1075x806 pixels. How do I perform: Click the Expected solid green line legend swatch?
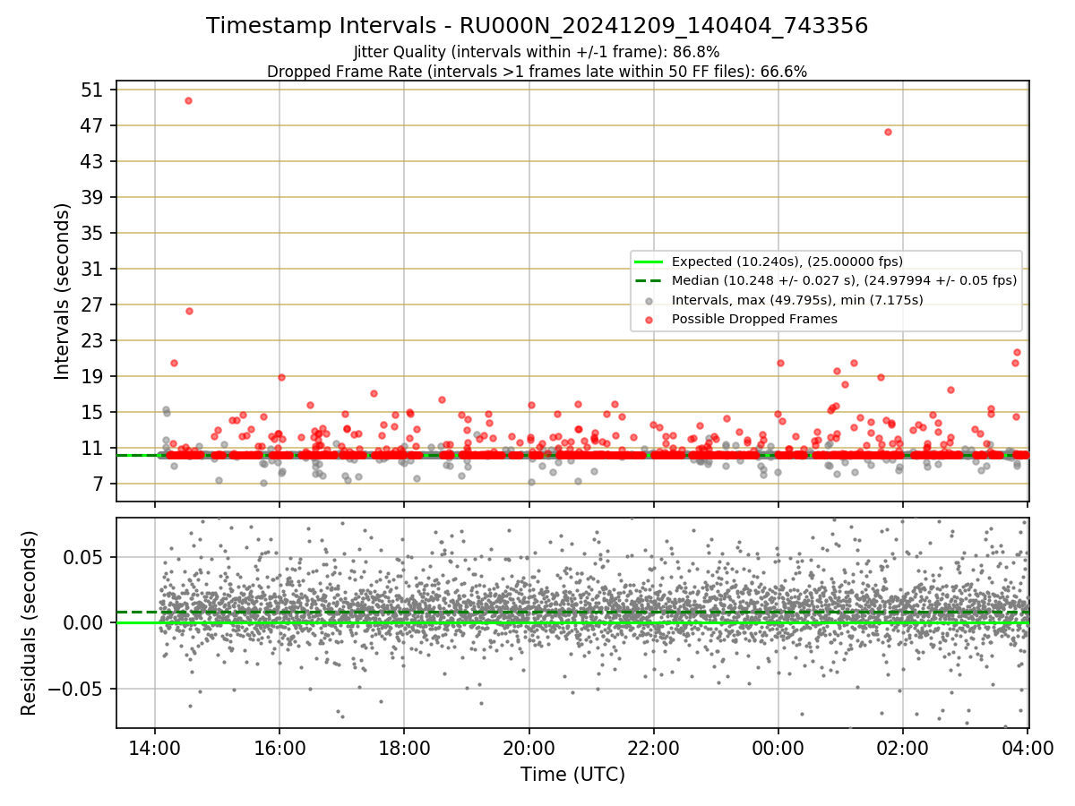(649, 262)
